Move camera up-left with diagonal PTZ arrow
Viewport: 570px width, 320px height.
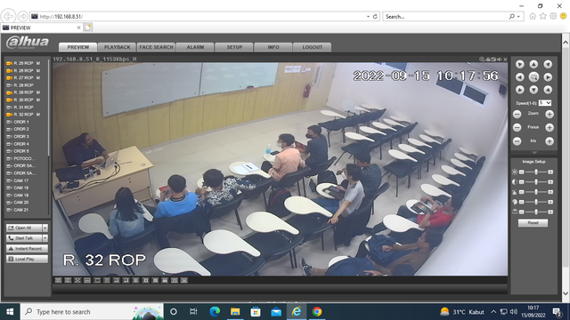click(x=520, y=64)
